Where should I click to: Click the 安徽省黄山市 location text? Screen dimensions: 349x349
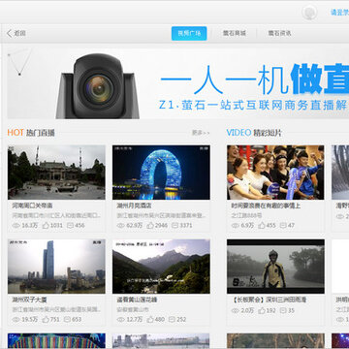[x=133, y=310]
